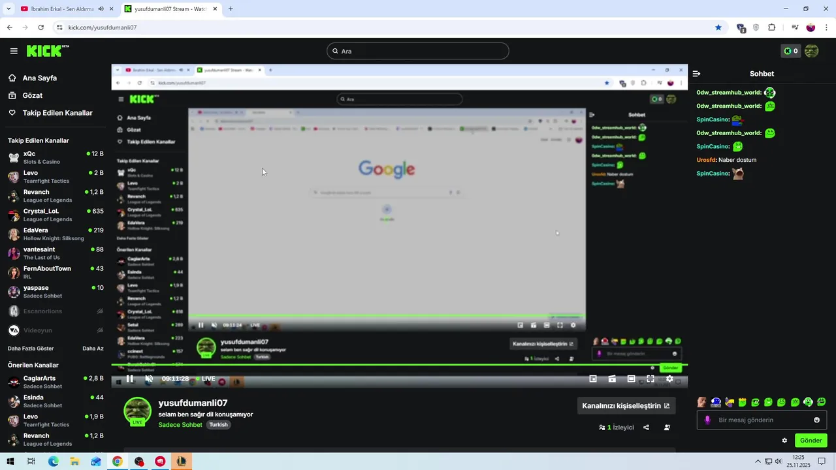Click username Urosfd in chat

[x=706, y=160]
